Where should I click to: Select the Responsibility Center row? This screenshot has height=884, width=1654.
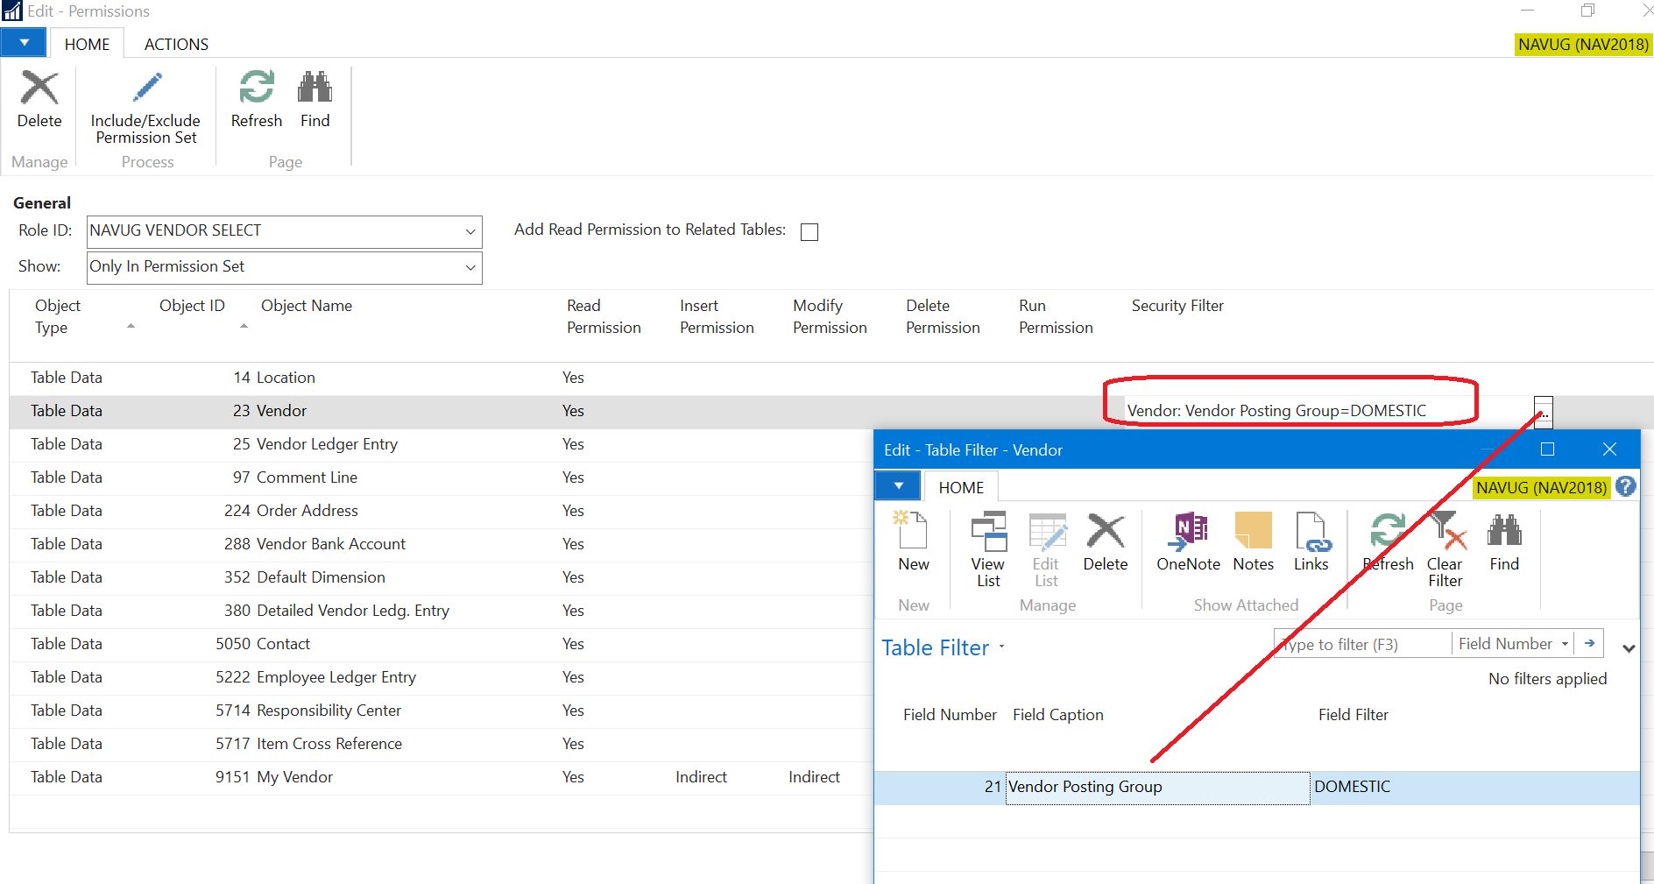441,711
